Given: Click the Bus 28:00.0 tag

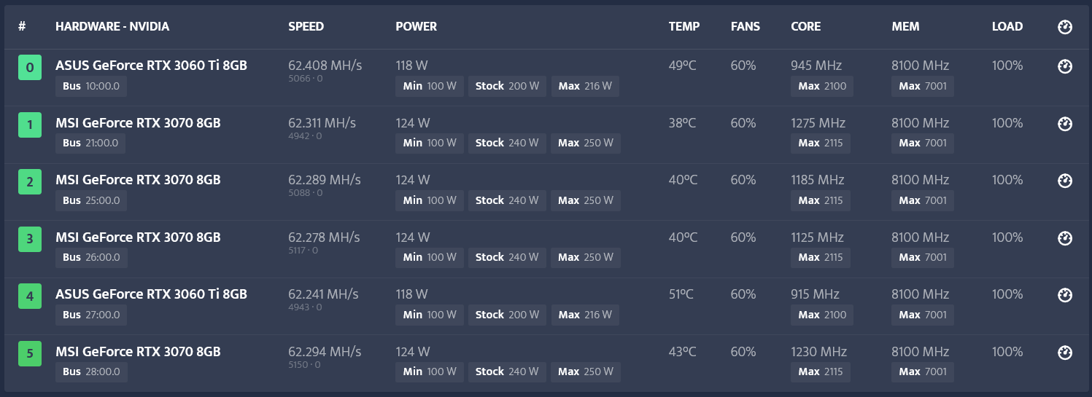Looking at the screenshot, I should (91, 372).
